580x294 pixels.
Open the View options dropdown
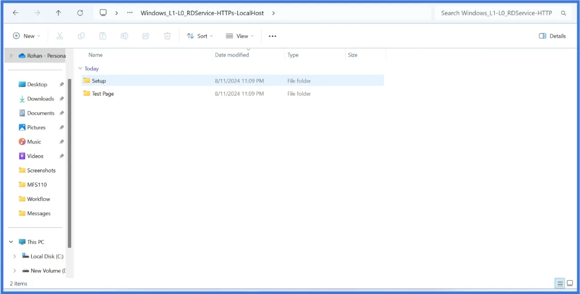pyautogui.click(x=240, y=36)
